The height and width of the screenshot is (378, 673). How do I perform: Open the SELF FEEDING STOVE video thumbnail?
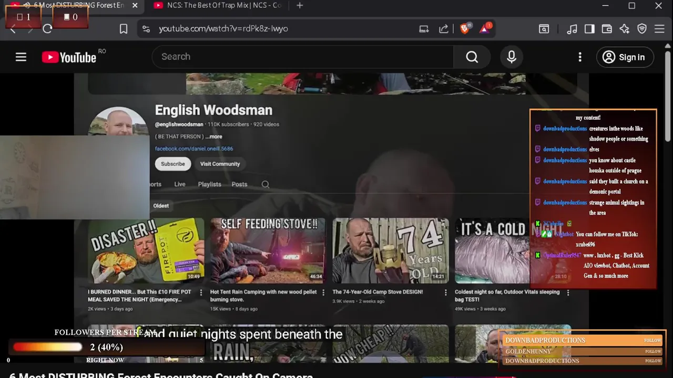268,251
